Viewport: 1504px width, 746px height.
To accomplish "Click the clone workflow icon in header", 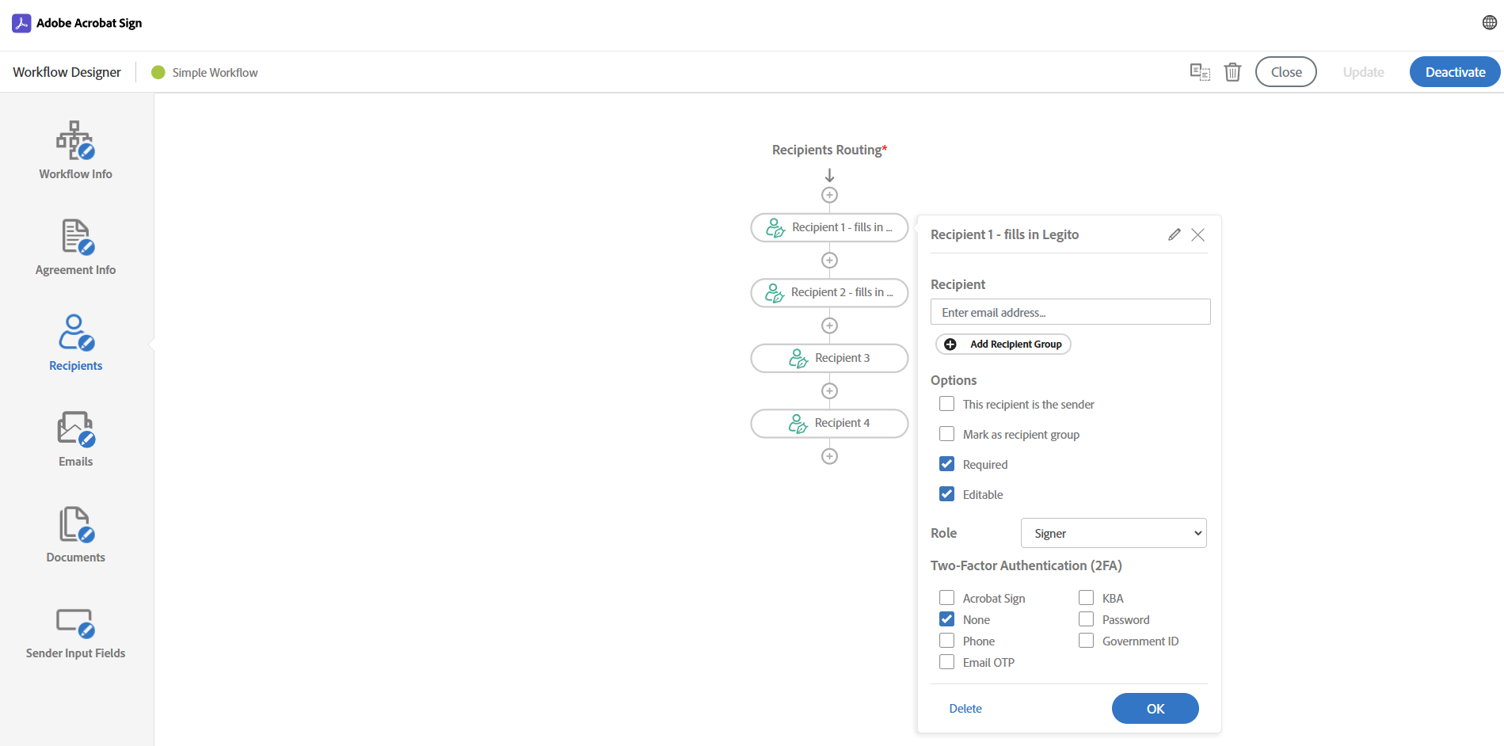I will pyautogui.click(x=1200, y=72).
